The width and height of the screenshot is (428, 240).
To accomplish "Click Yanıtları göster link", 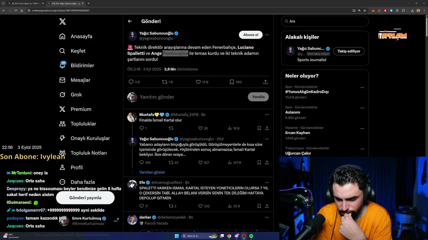I will pos(152,172).
